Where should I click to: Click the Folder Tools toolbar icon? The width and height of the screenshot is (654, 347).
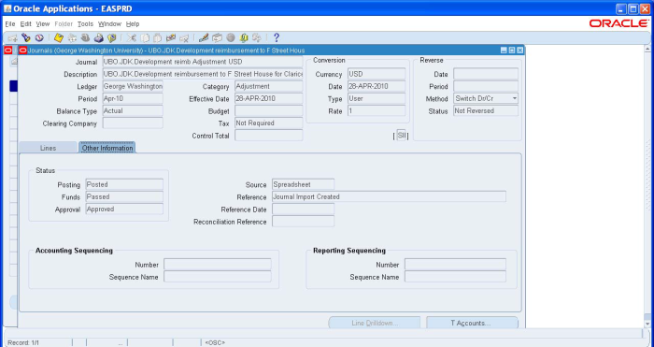(x=257, y=38)
